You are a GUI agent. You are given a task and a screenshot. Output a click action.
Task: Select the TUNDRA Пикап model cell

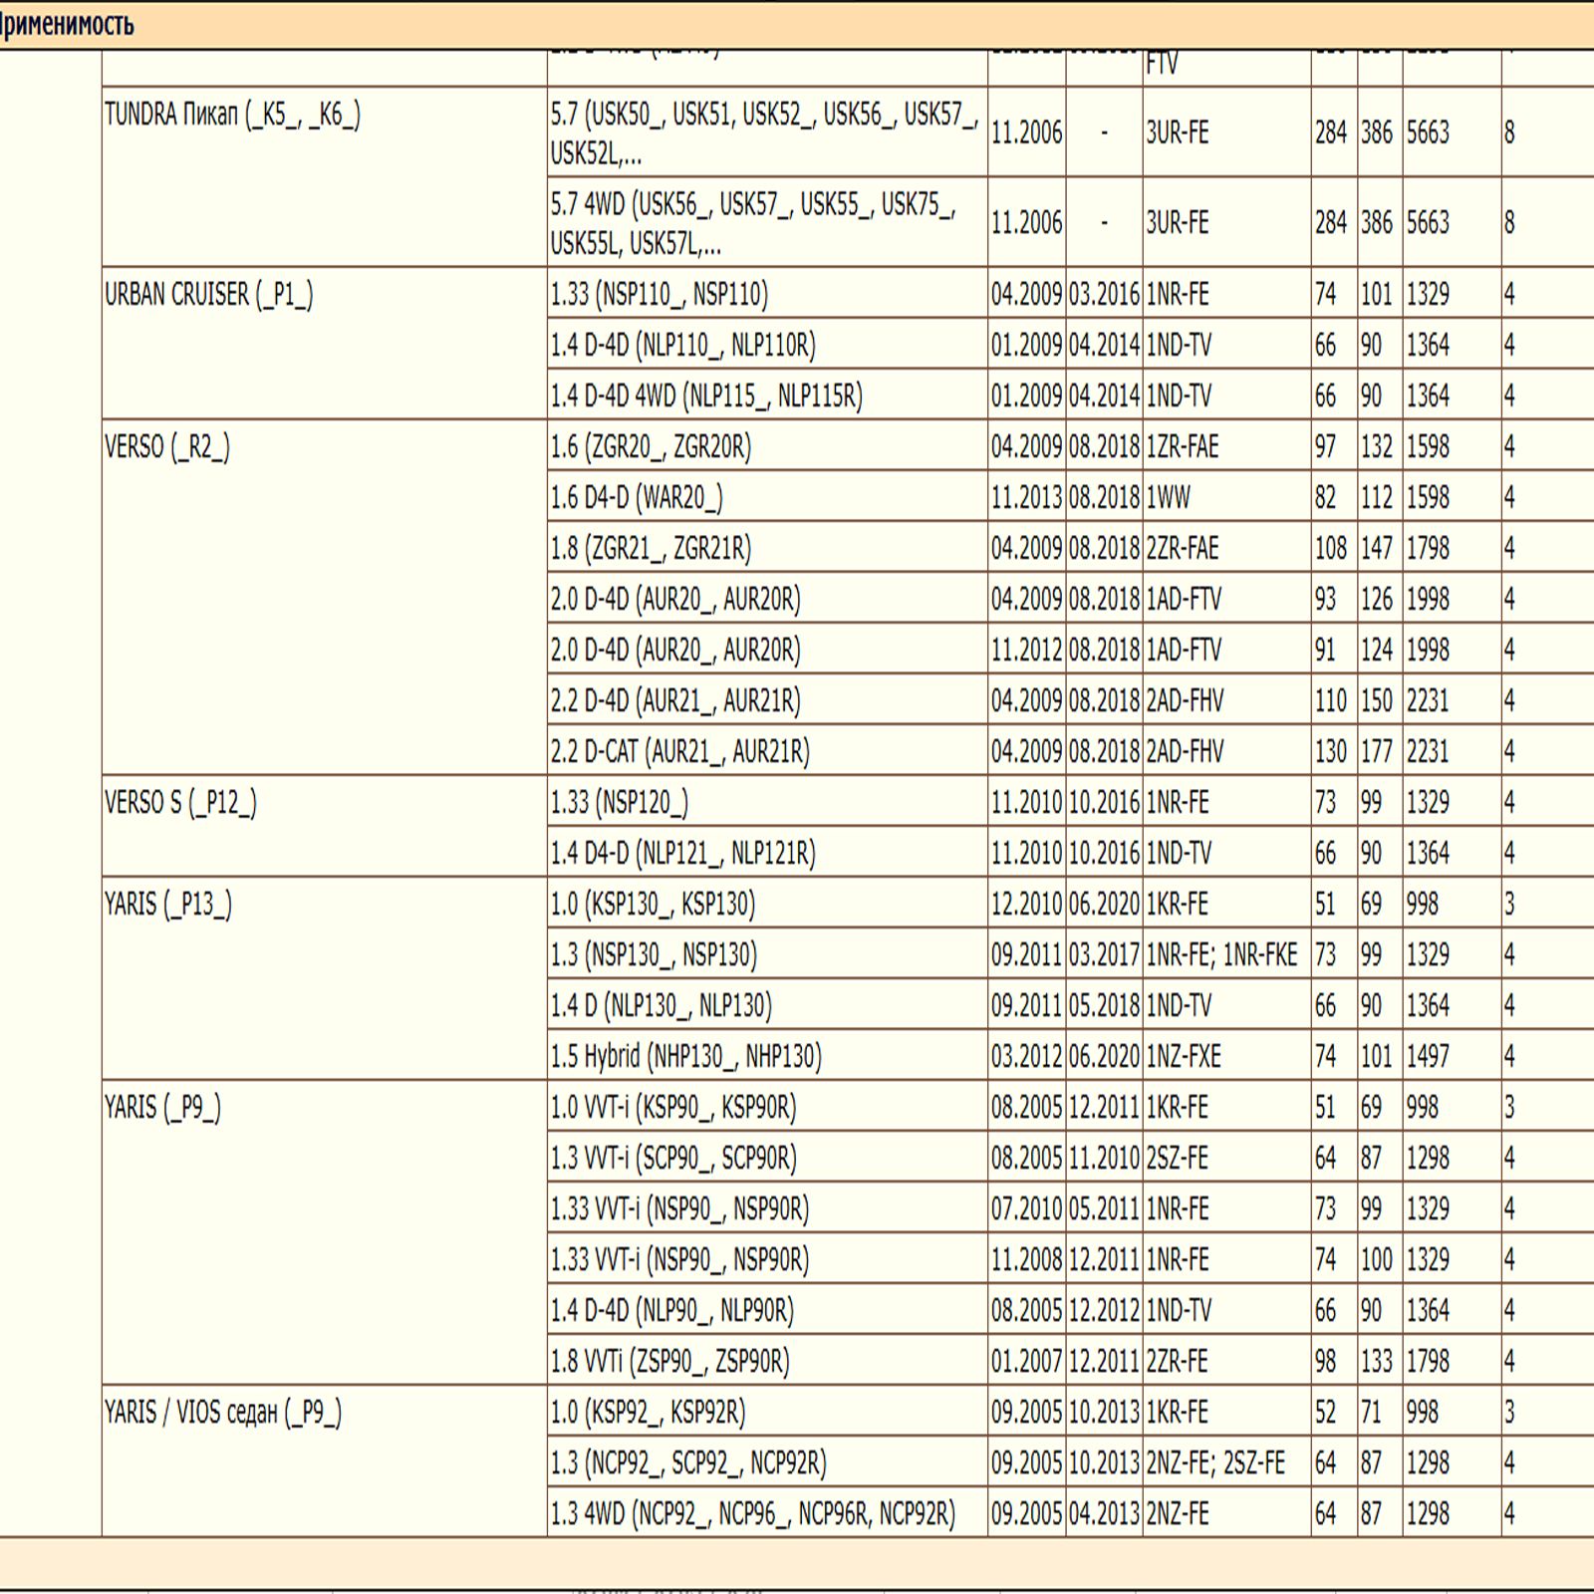pos(232,116)
